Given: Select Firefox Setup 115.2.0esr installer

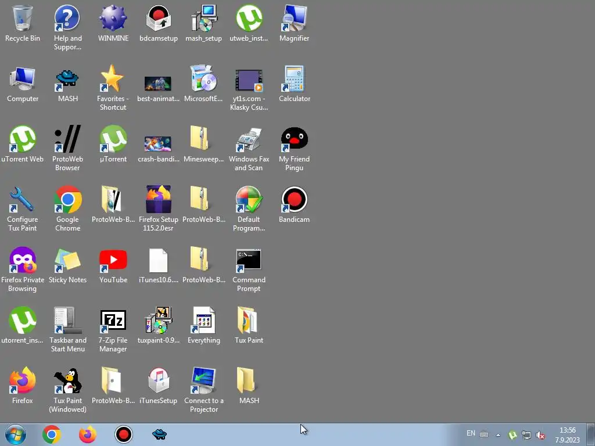Looking at the screenshot, I should [158, 199].
